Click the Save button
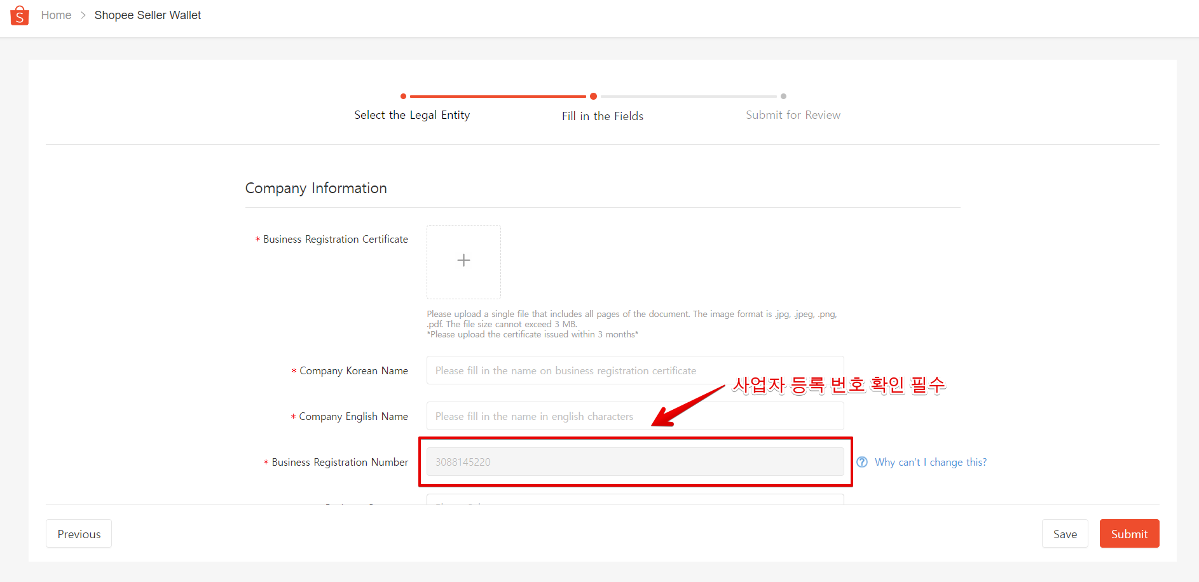 tap(1065, 533)
